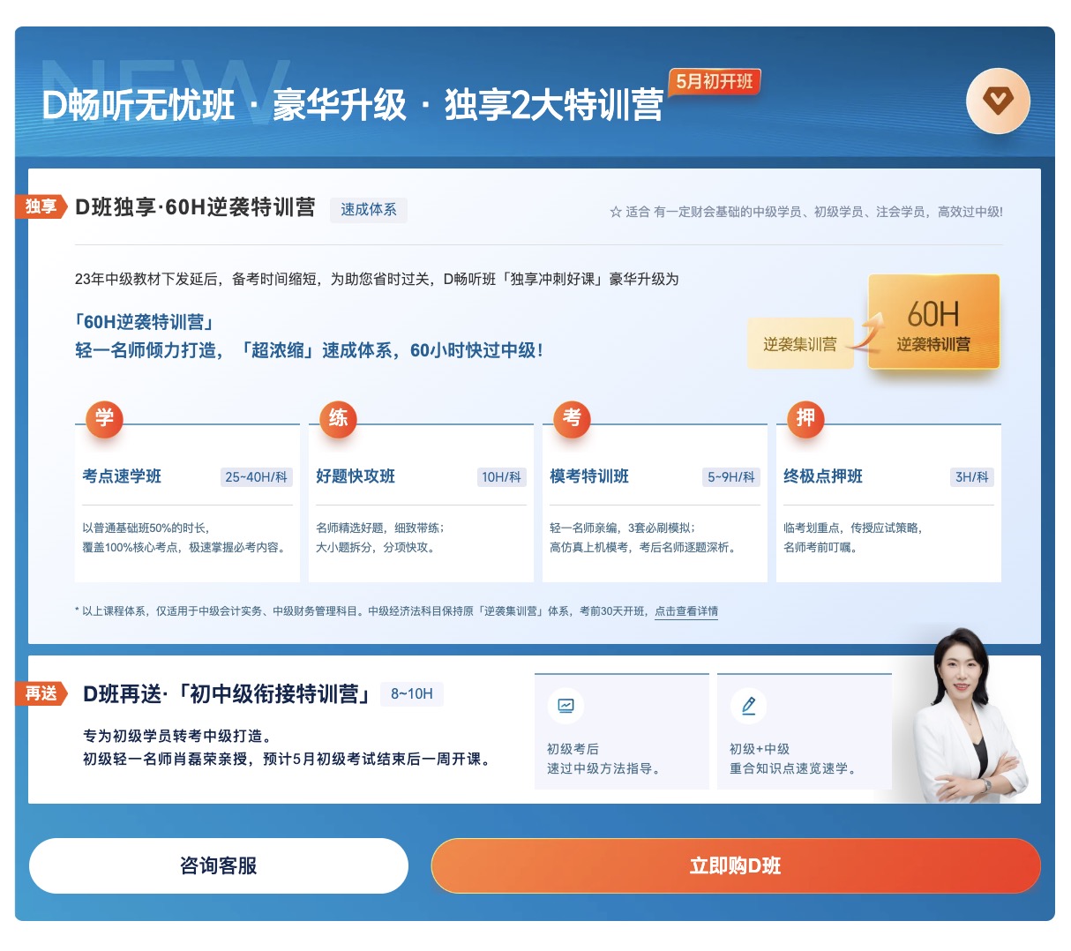
Task: Select the 60H 逆袭特训营 orange card
Action: point(933,322)
